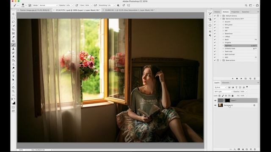Select the Quick Selection tool
The image size is (271, 152).
click(13, 26)
